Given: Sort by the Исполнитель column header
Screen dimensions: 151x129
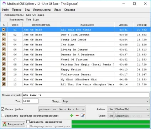Looking at the screenshot, I should coord(41,24).
